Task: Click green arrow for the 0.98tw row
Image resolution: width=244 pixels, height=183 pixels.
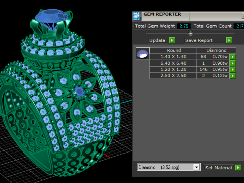Action: [233, 63]
